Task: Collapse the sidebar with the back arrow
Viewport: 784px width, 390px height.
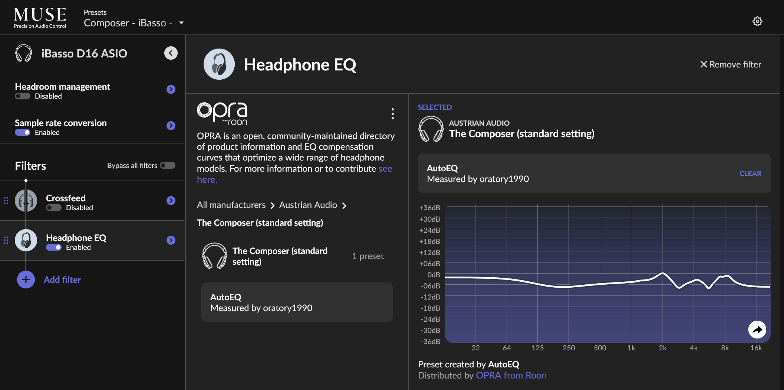Action: 171,53
